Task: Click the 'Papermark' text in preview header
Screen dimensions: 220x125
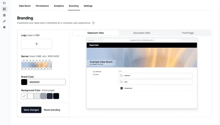Action: click(94, 45)
